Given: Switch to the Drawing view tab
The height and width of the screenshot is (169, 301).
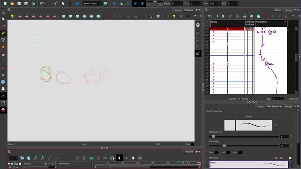Looking at the screenshot, I should pos(189,10).
